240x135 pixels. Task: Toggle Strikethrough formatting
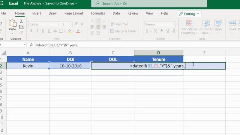(55, 31)
